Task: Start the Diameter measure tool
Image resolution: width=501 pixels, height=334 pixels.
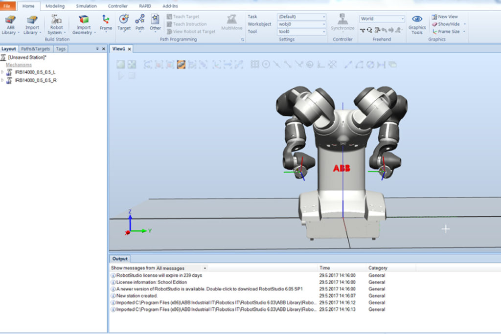Action: [370, 65]
